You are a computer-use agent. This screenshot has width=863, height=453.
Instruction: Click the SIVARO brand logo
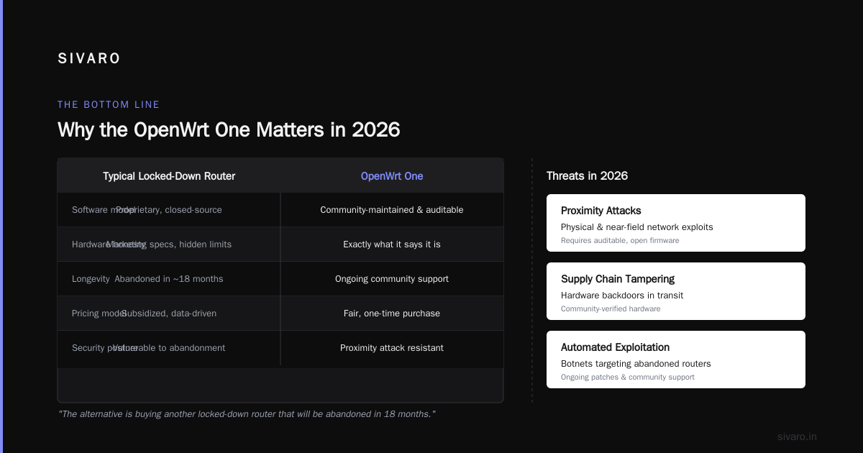[89, 59]
